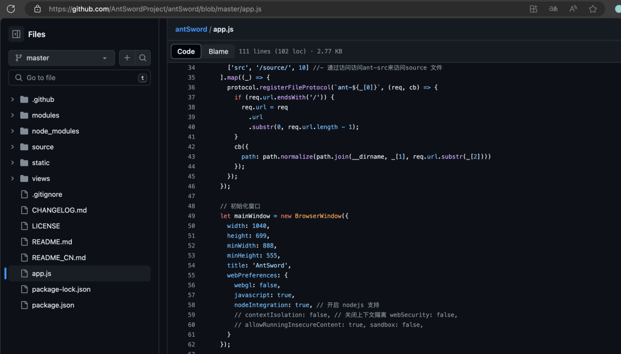This screenshot has width=621, height=354.
Task: Click 'webPreferences' in line 55
Action: [x=252, y=276]
